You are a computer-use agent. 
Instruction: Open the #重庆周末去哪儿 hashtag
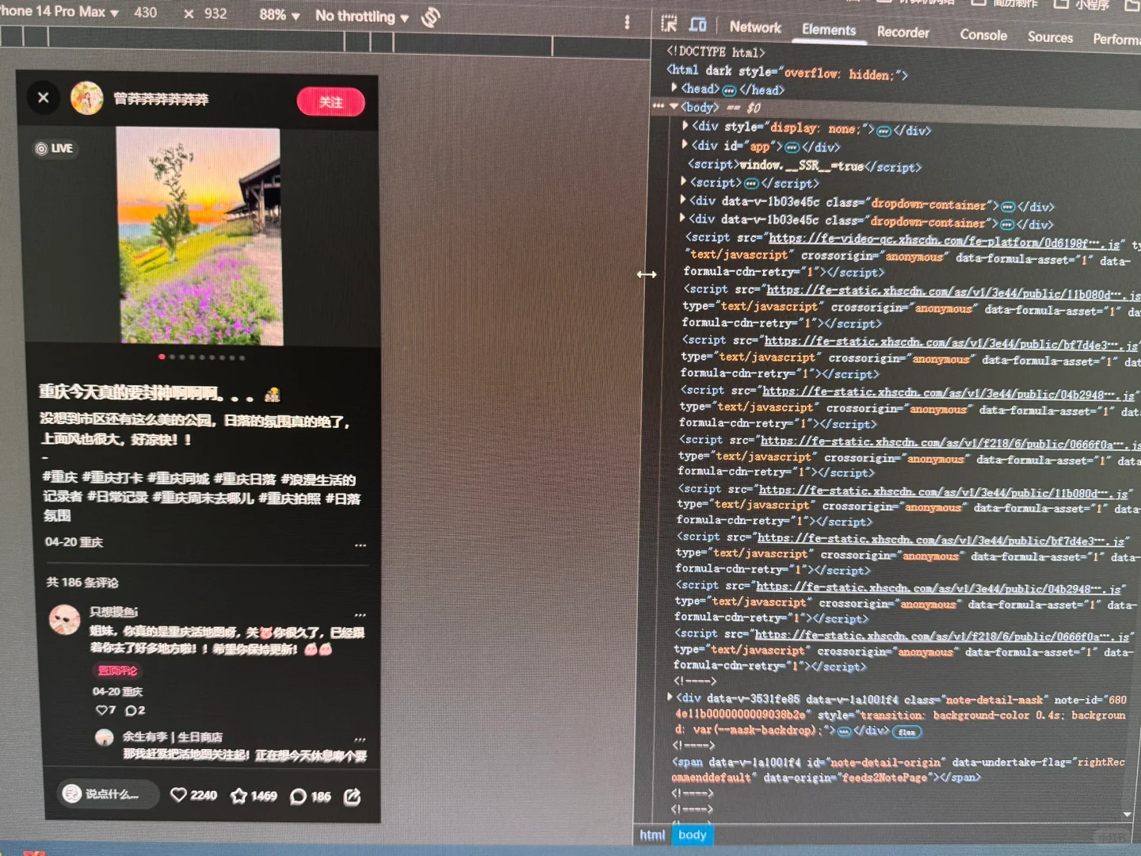pyautogui.click(x=204, y=498)
